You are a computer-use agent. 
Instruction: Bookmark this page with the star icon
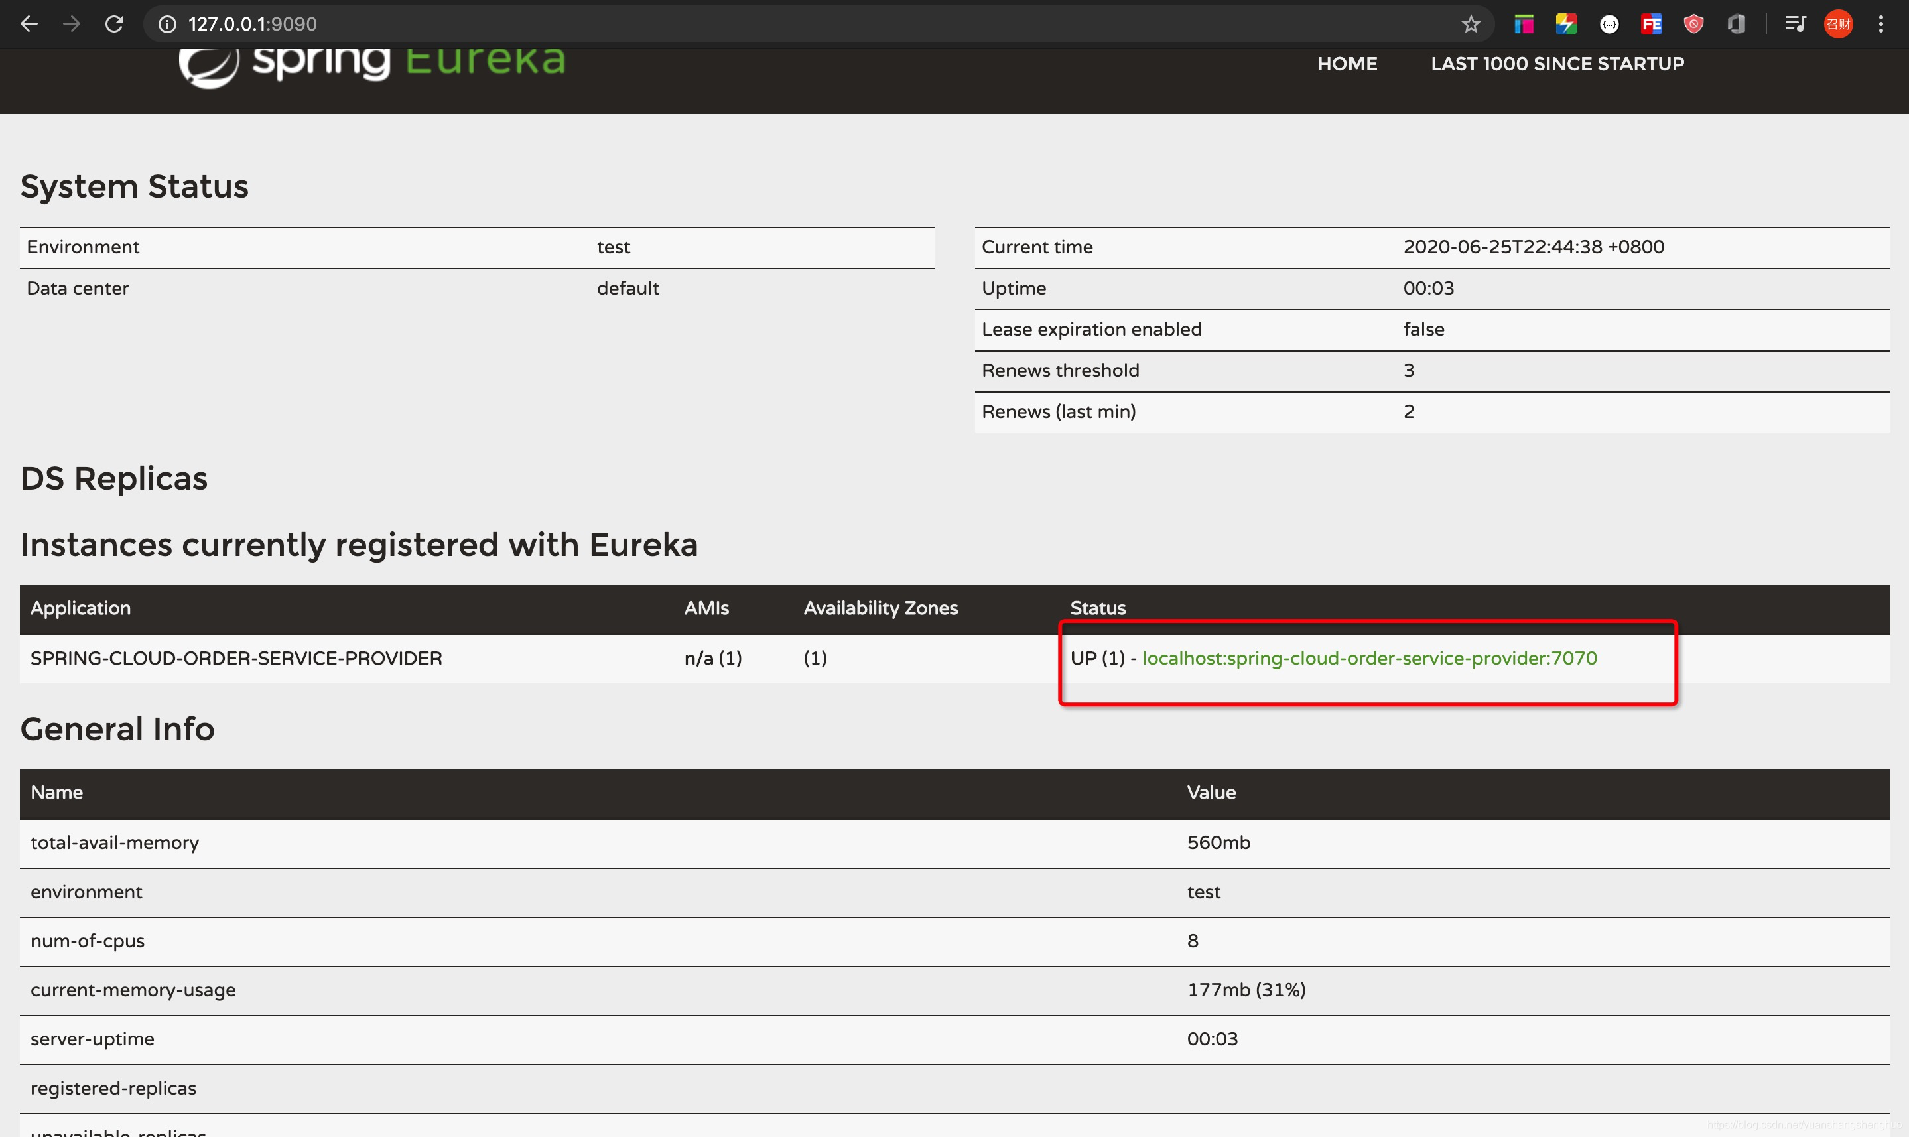pos(1470,25)
